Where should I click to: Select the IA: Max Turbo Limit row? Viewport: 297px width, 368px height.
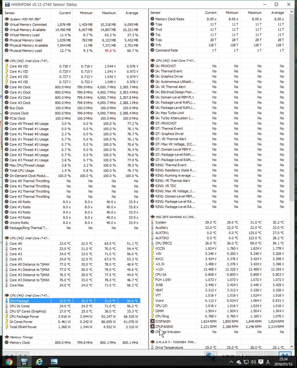tap(218, 113)
